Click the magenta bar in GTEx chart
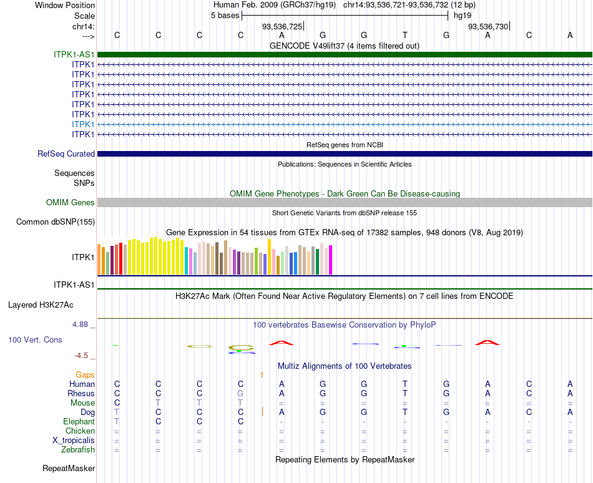Image resolution: width=593 pixels, height=483 pixels. coord(331,260)
